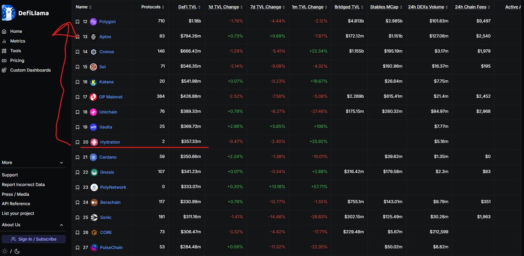
Task: Open Custom Dashboards in sidebar
Action: click(26, 70)
